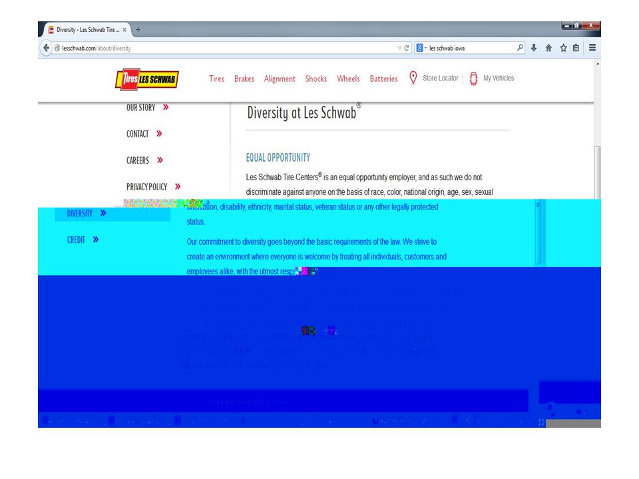Screen dimensions: 639x479
Task: Open Google search engine selector
Action: pos(421,48)
